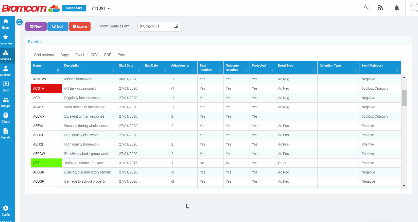418x222 pixels.
Task: Click the notifications bell icon
Action: pyautogui.click(x=397, y=8)
